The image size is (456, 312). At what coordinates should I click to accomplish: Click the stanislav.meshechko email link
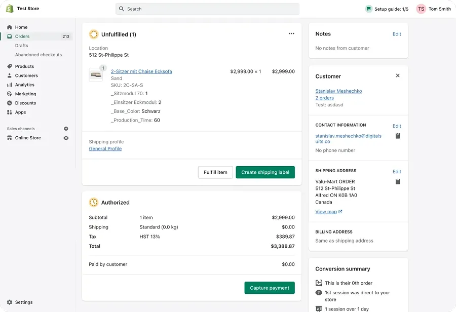[x=349, y=139]
